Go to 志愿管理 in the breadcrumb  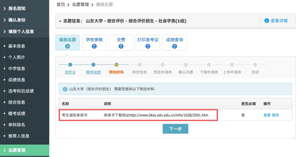[x=81, y=5]
